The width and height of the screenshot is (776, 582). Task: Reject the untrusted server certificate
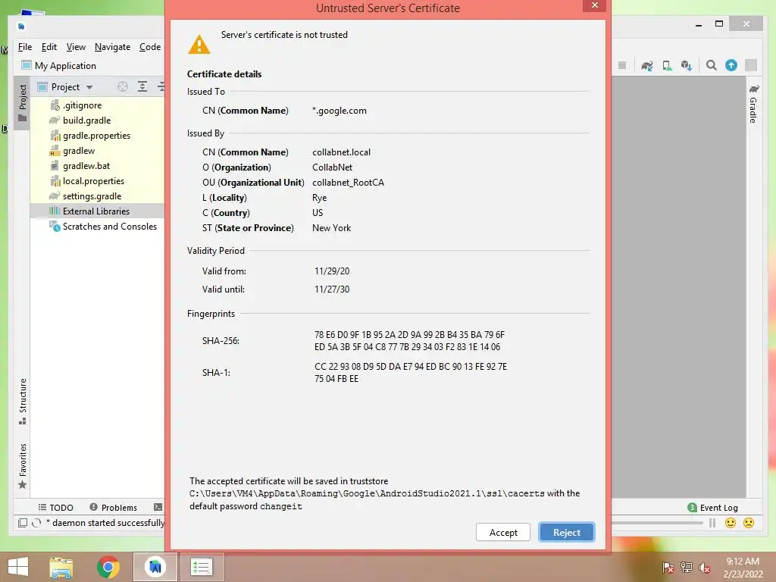pyautogui.click(x=567, y=533)
